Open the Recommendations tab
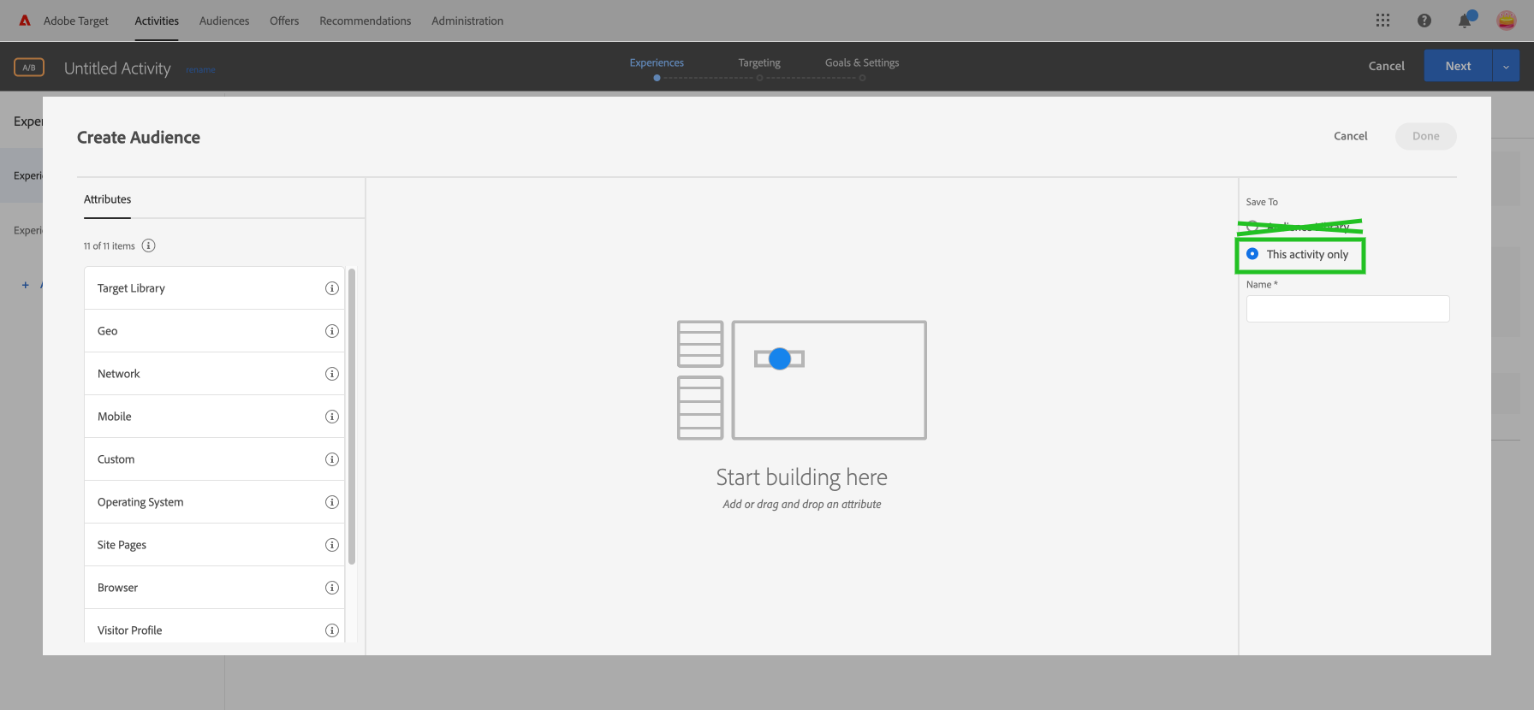 [366, 21]
